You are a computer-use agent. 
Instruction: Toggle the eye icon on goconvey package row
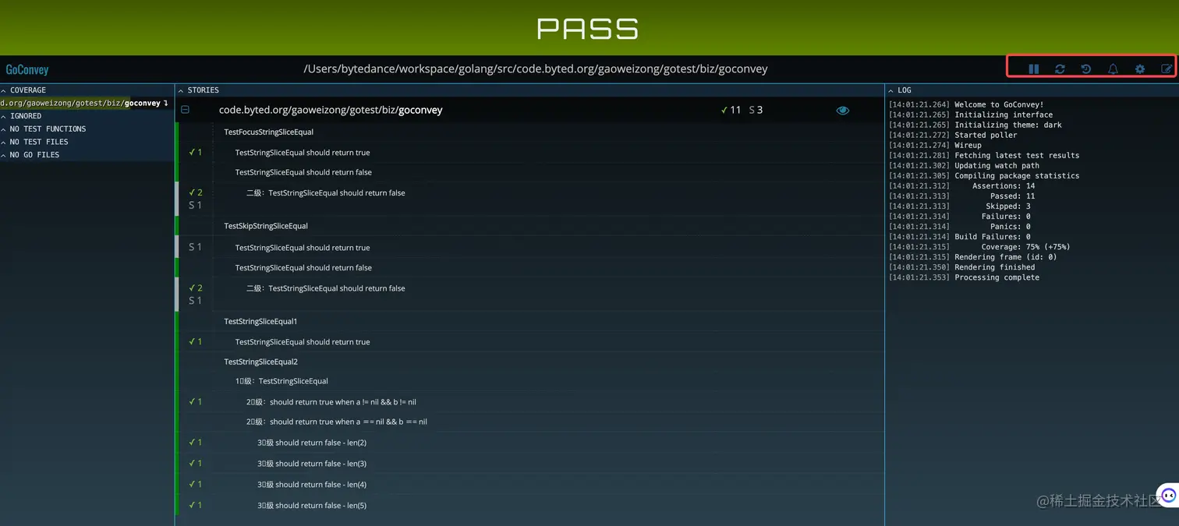point(842,111)
